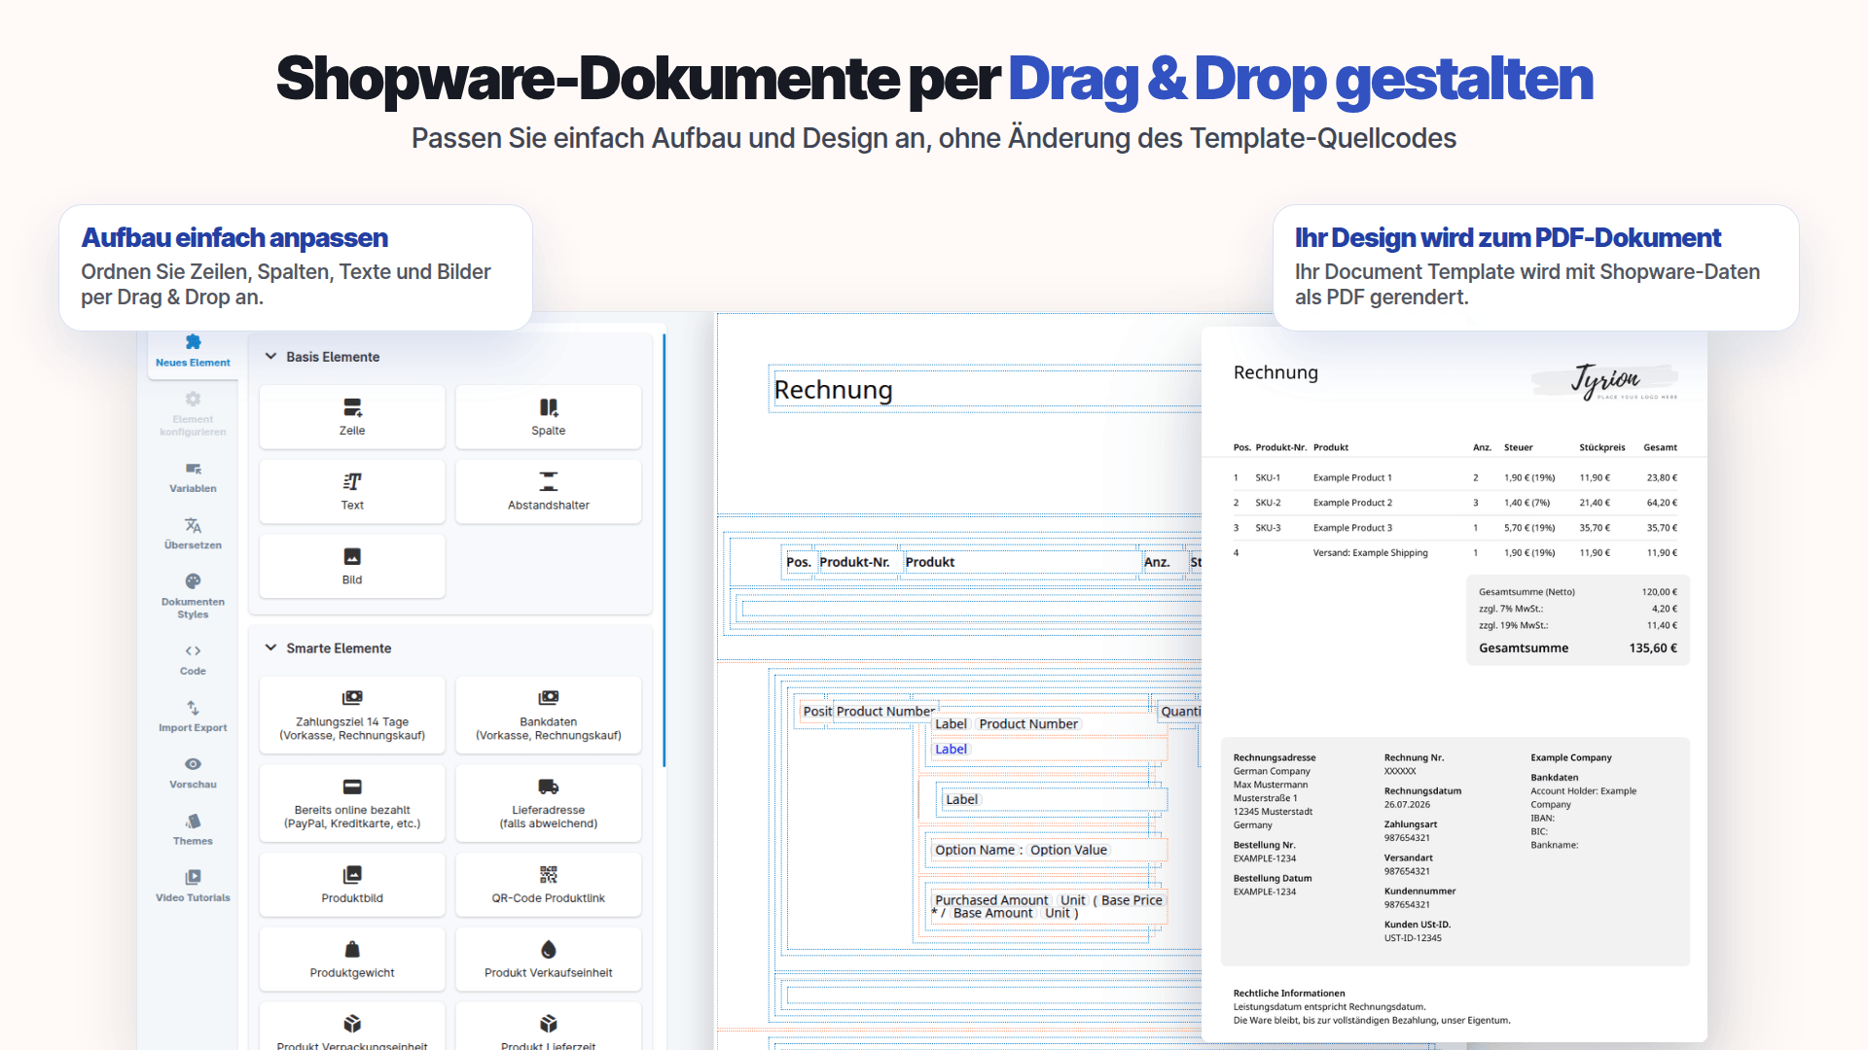Open the Neues Element sidebar tab
The width and height of the screenshot is (1868, 1050).
click(193, 352)
